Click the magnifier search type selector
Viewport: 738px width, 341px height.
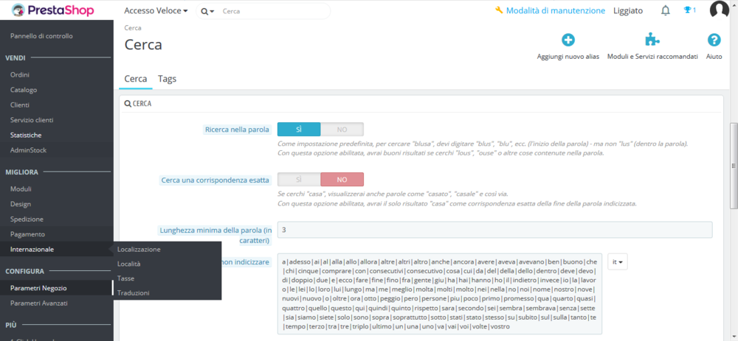(207, 11)
